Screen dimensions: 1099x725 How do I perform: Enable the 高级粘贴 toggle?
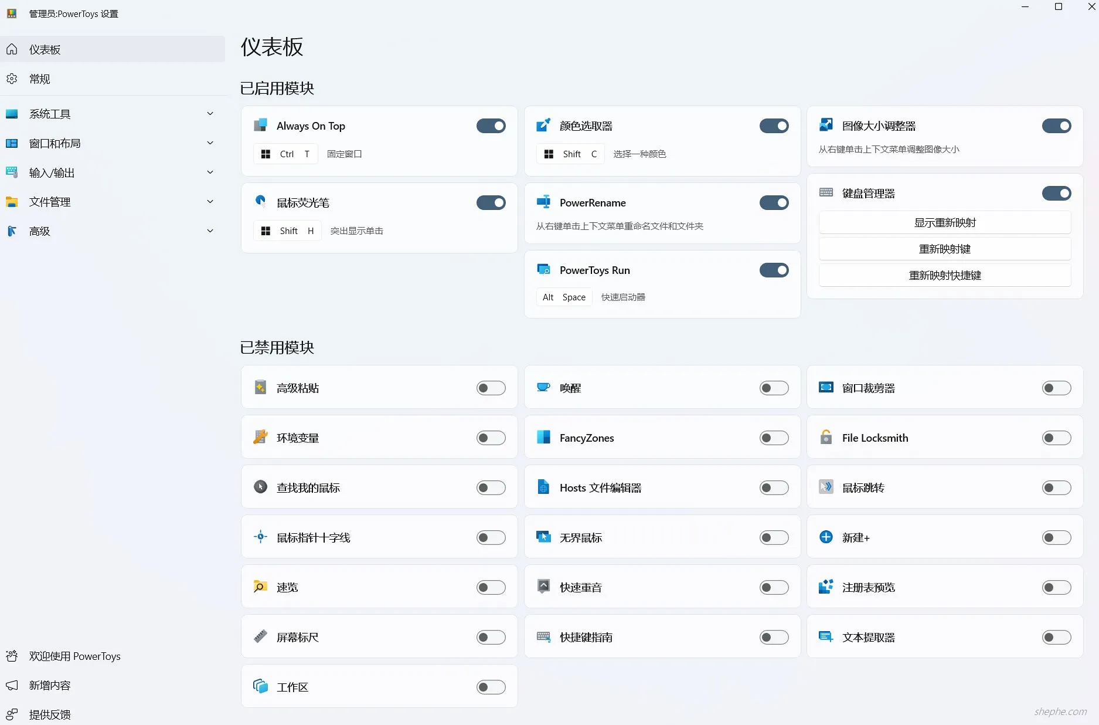pos(491,388)
